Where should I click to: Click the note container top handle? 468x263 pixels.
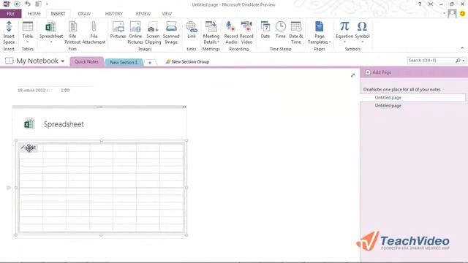[99, 107]
